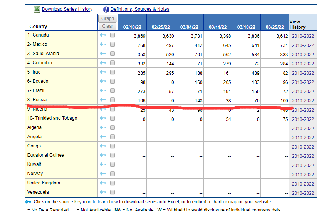Tick the Venezuela graph checkbox

coord(112,192)
